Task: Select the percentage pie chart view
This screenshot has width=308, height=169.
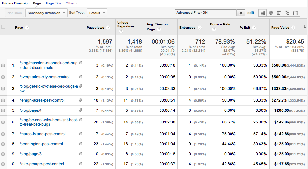Action: (x=271, y=13)
